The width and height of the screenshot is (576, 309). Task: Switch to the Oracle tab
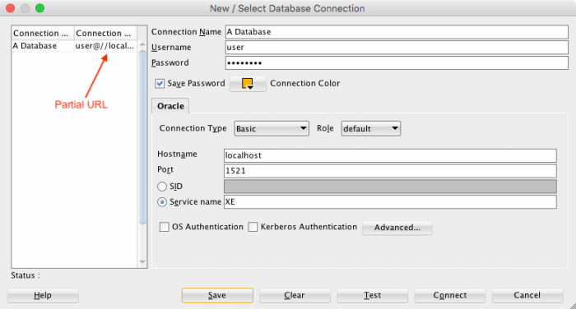click(170, 106)
